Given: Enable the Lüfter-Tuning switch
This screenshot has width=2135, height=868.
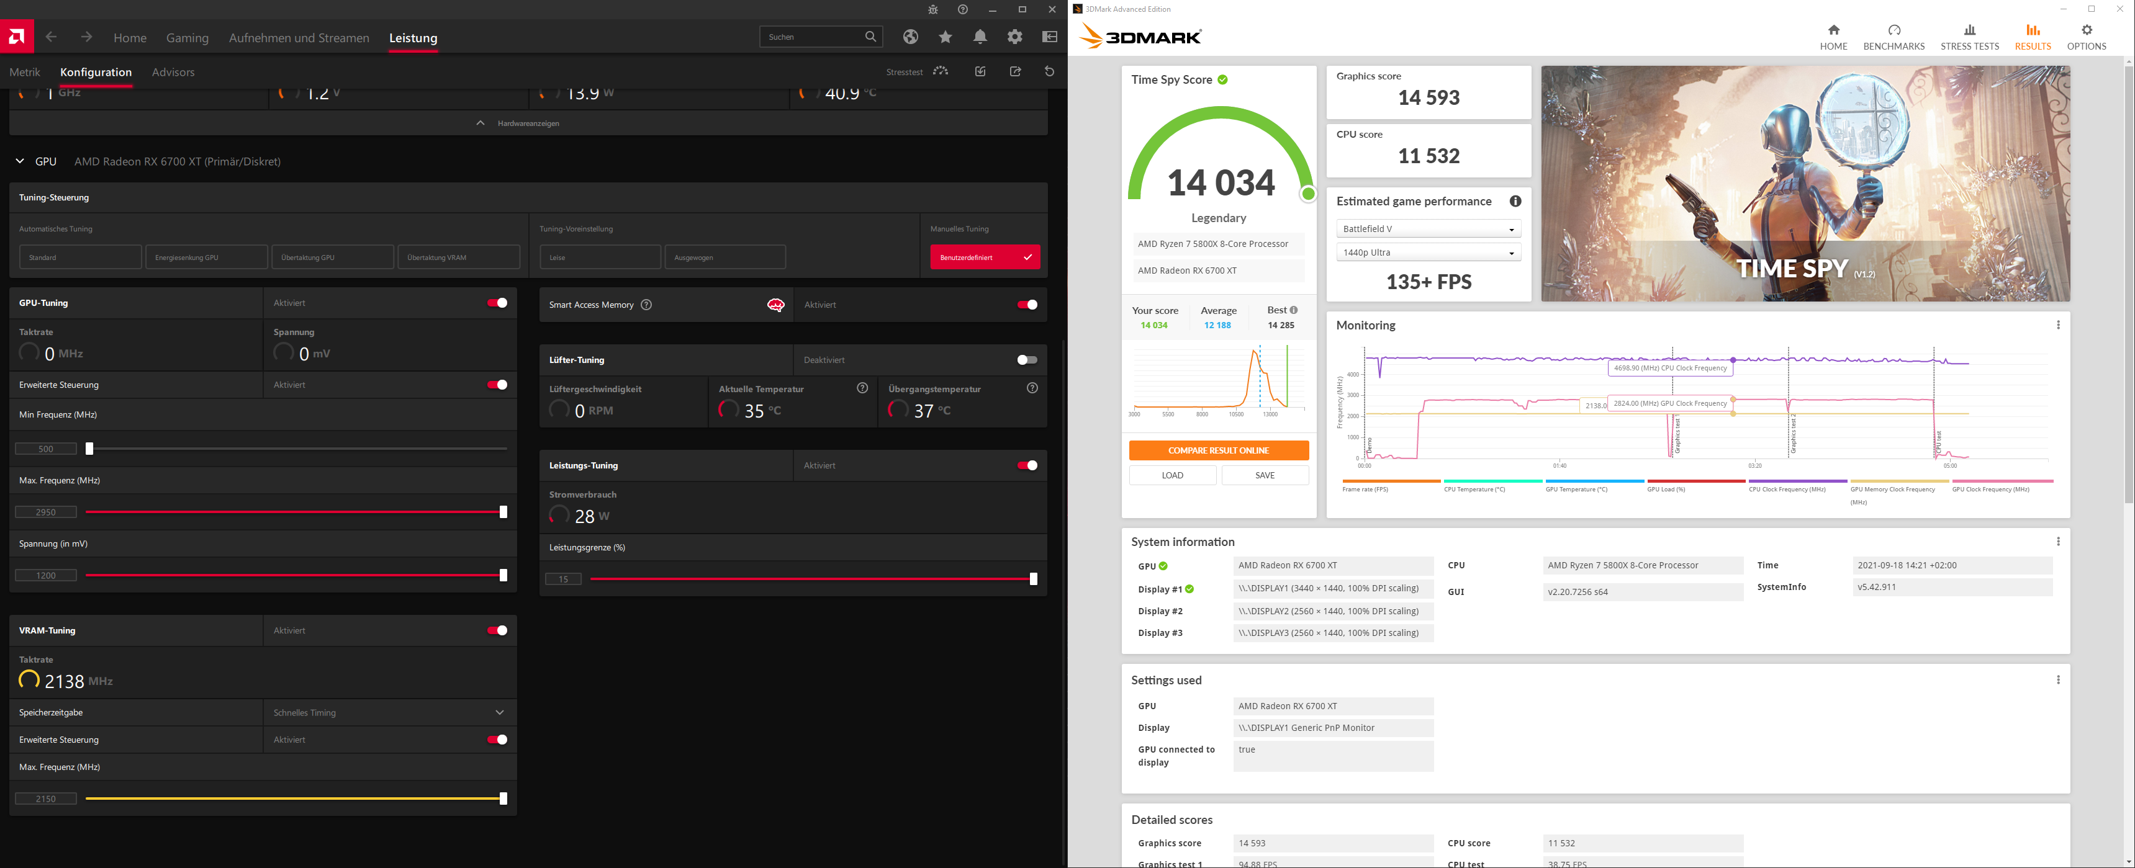Looking at the screenshot, I should click(1027, 359).
